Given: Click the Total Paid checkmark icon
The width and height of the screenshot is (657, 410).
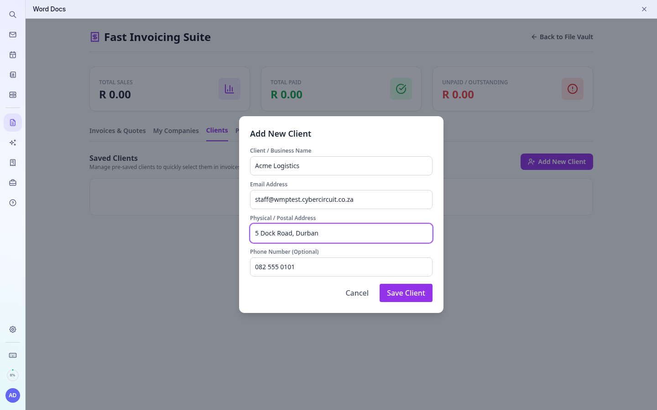Looking at the screenshot, I should 401,89.
